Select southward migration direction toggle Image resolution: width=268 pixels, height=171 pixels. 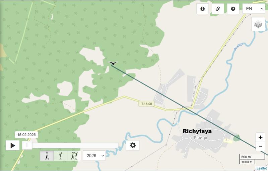point(61,156)
